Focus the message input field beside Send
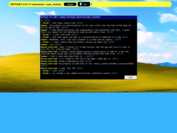 click(x=82, y=78)
